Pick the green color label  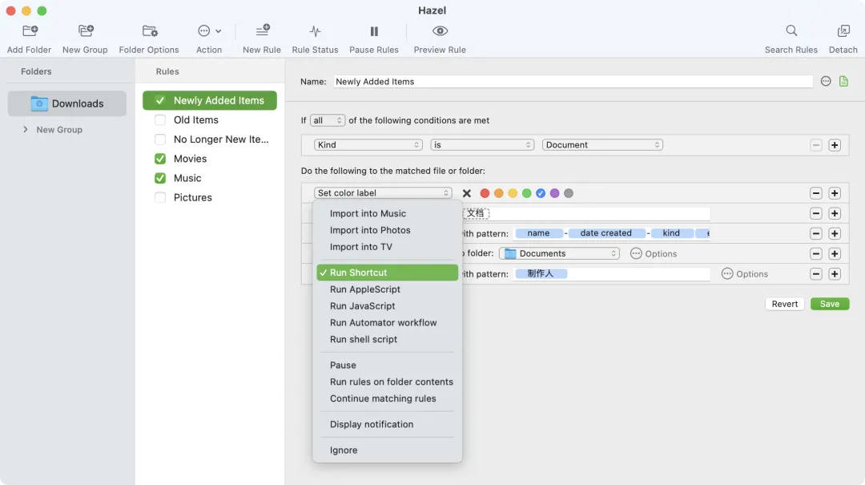click(527, 193)
